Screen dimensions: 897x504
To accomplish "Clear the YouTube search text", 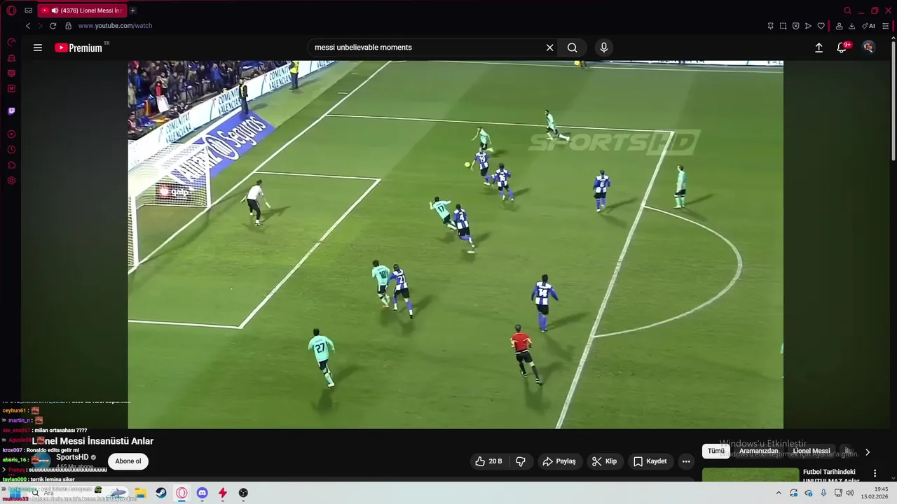I will (x=550, y=48).
